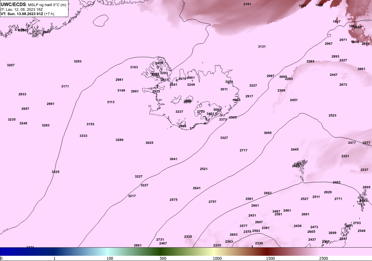Click the map value 2917
Image resolution: width=372 pixels, height=261 pixels.
[249, 96]
